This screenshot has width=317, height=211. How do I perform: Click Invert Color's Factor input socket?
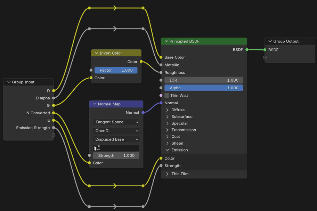tap(91, 70)
